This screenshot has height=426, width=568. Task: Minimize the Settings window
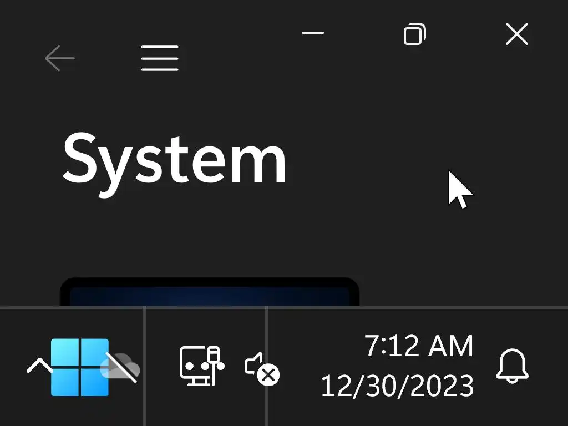pos(313,33)
